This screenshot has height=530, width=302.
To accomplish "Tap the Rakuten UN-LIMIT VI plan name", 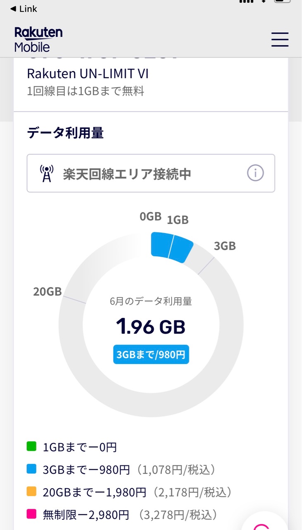I will click(88, 74).
